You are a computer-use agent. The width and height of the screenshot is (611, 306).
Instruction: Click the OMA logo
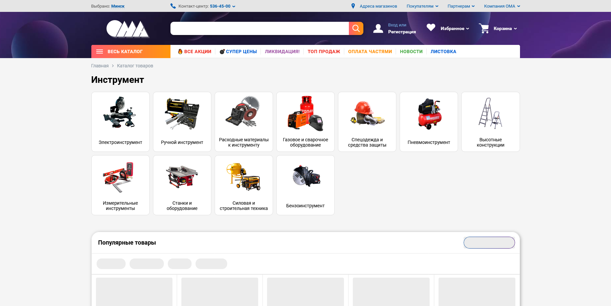click(x=128, y=29)
